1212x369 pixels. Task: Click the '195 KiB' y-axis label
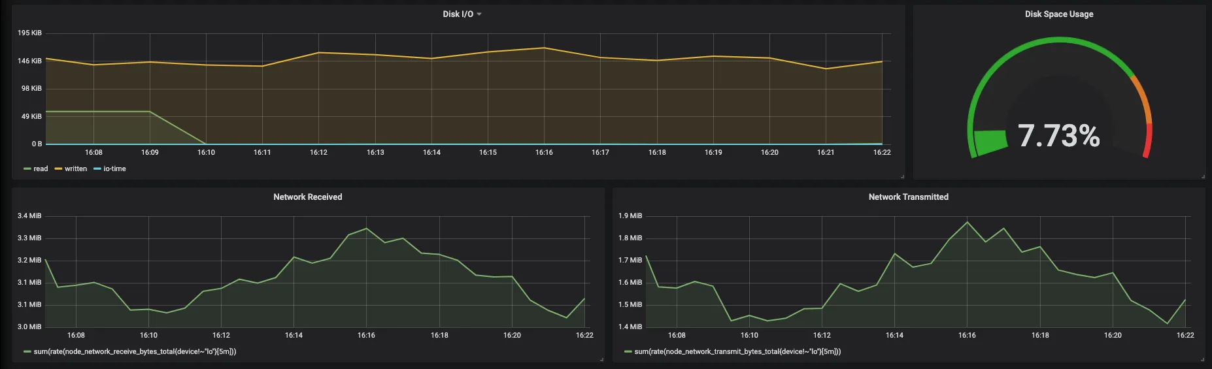tap(29, 33)
